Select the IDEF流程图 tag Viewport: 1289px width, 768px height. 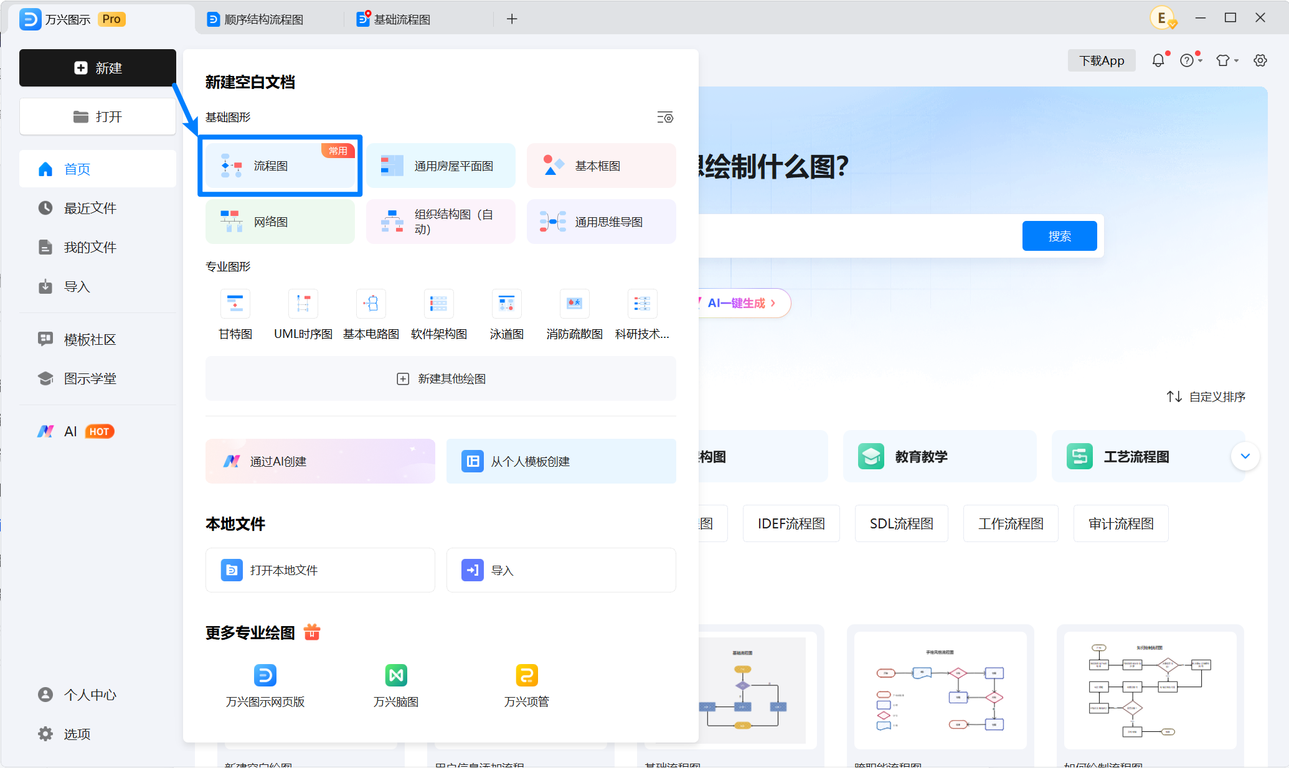[791, 523]
